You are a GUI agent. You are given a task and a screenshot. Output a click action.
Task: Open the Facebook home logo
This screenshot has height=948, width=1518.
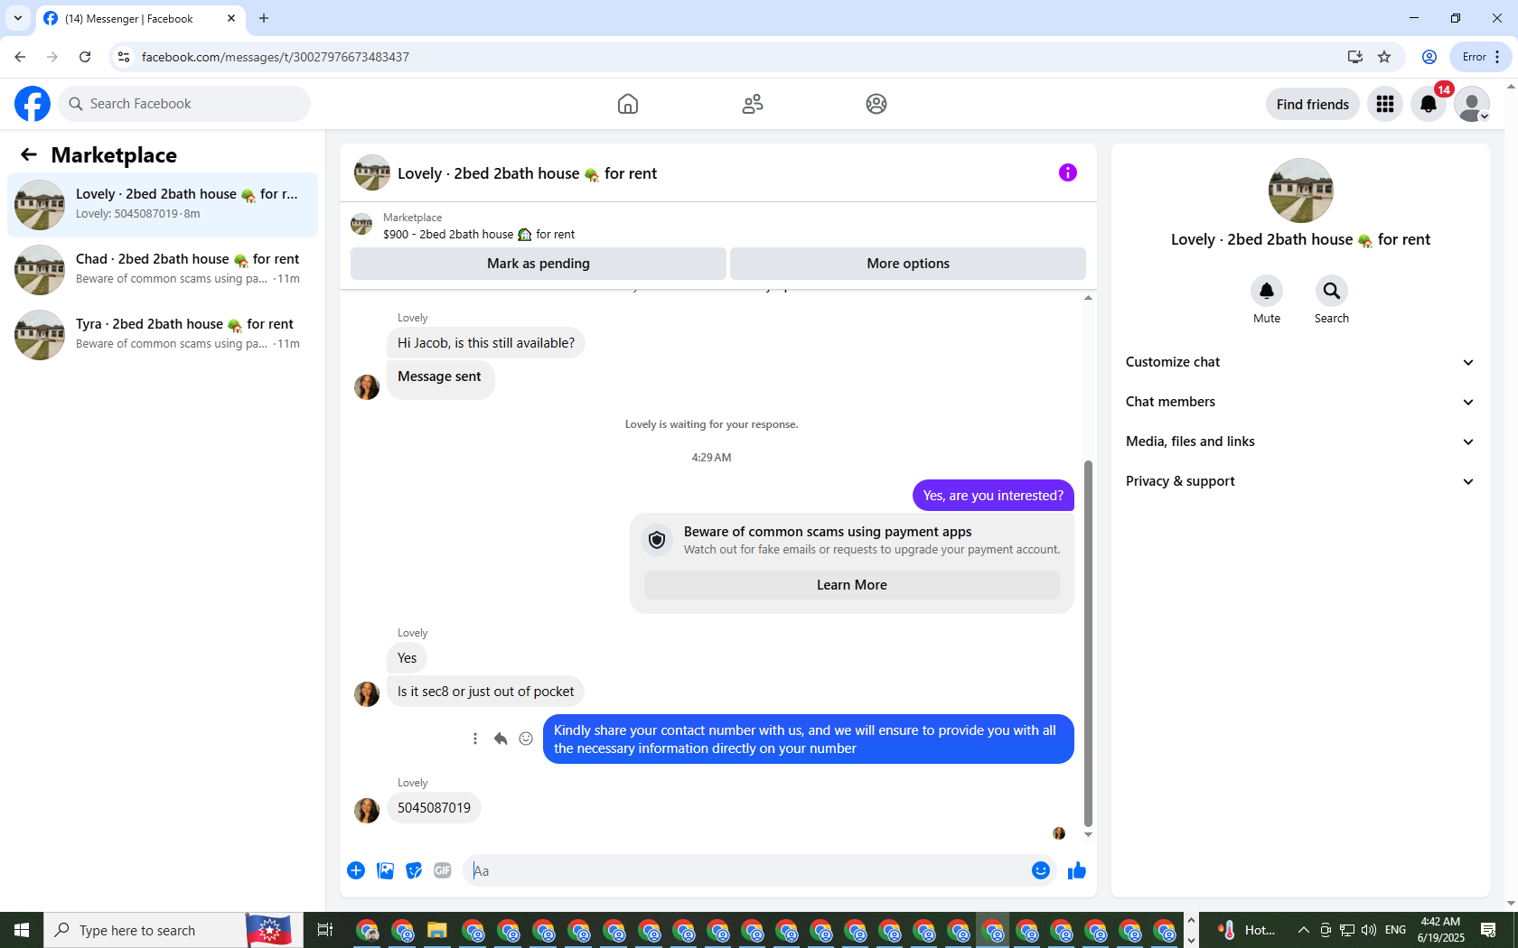33,104
